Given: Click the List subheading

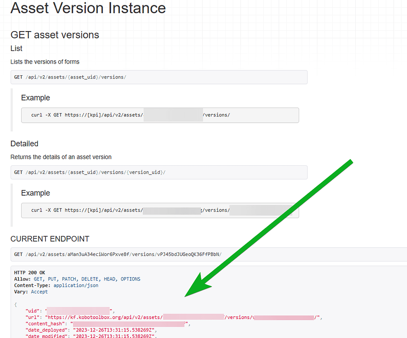Looking at the screenshot, I should tap(16, 48).
